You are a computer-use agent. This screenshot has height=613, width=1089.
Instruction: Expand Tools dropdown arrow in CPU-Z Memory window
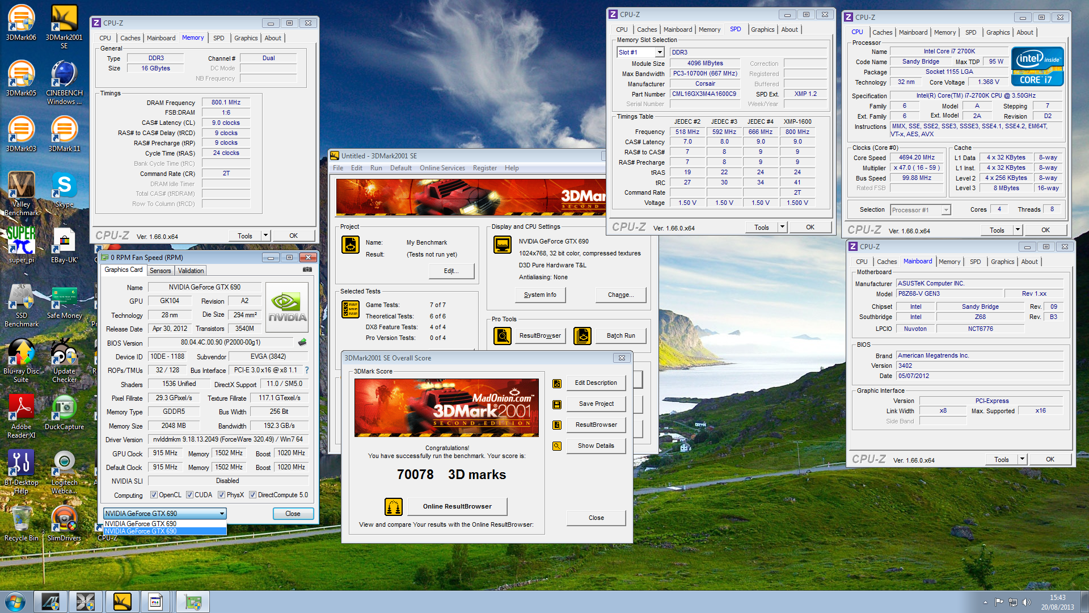[265, 236]
